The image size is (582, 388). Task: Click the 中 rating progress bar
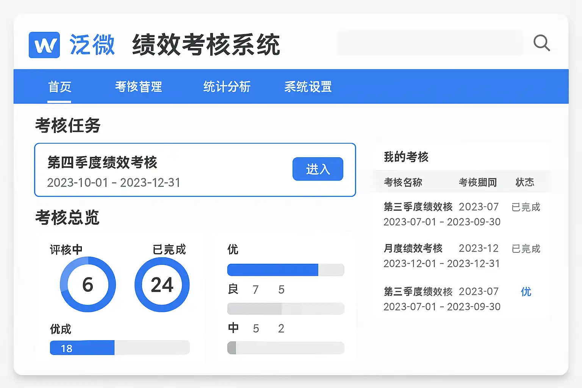tap(285, 348)
